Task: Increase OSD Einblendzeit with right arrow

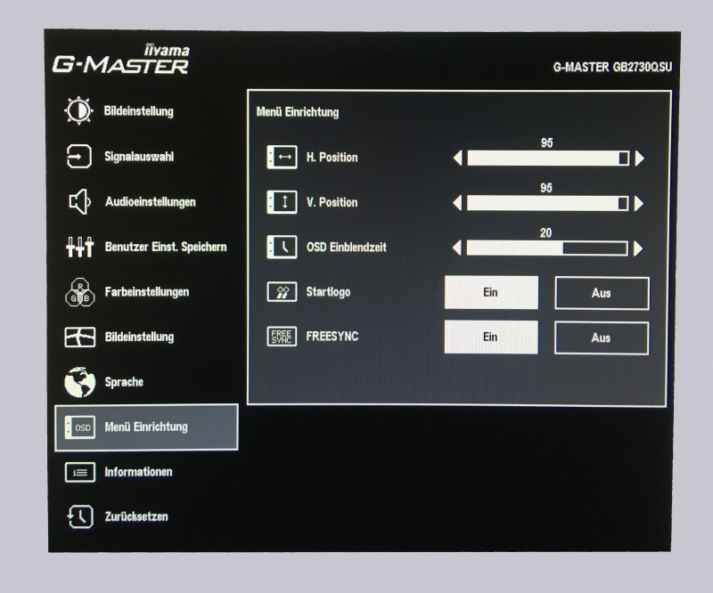Action: click(638, 248)
